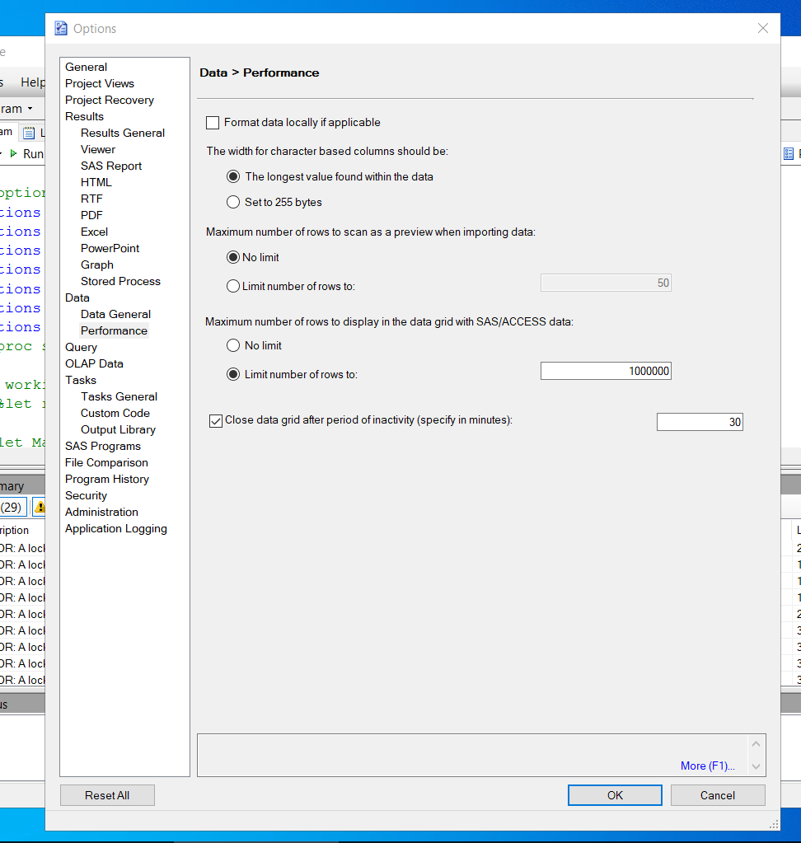Click the rows limit field showing 1000000
This screenshot has height=843, width=801.
(606, 371)
